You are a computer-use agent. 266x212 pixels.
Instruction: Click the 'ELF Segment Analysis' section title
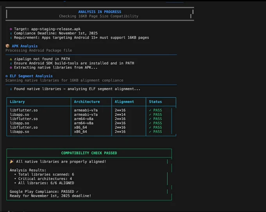[x=31, y=76]
